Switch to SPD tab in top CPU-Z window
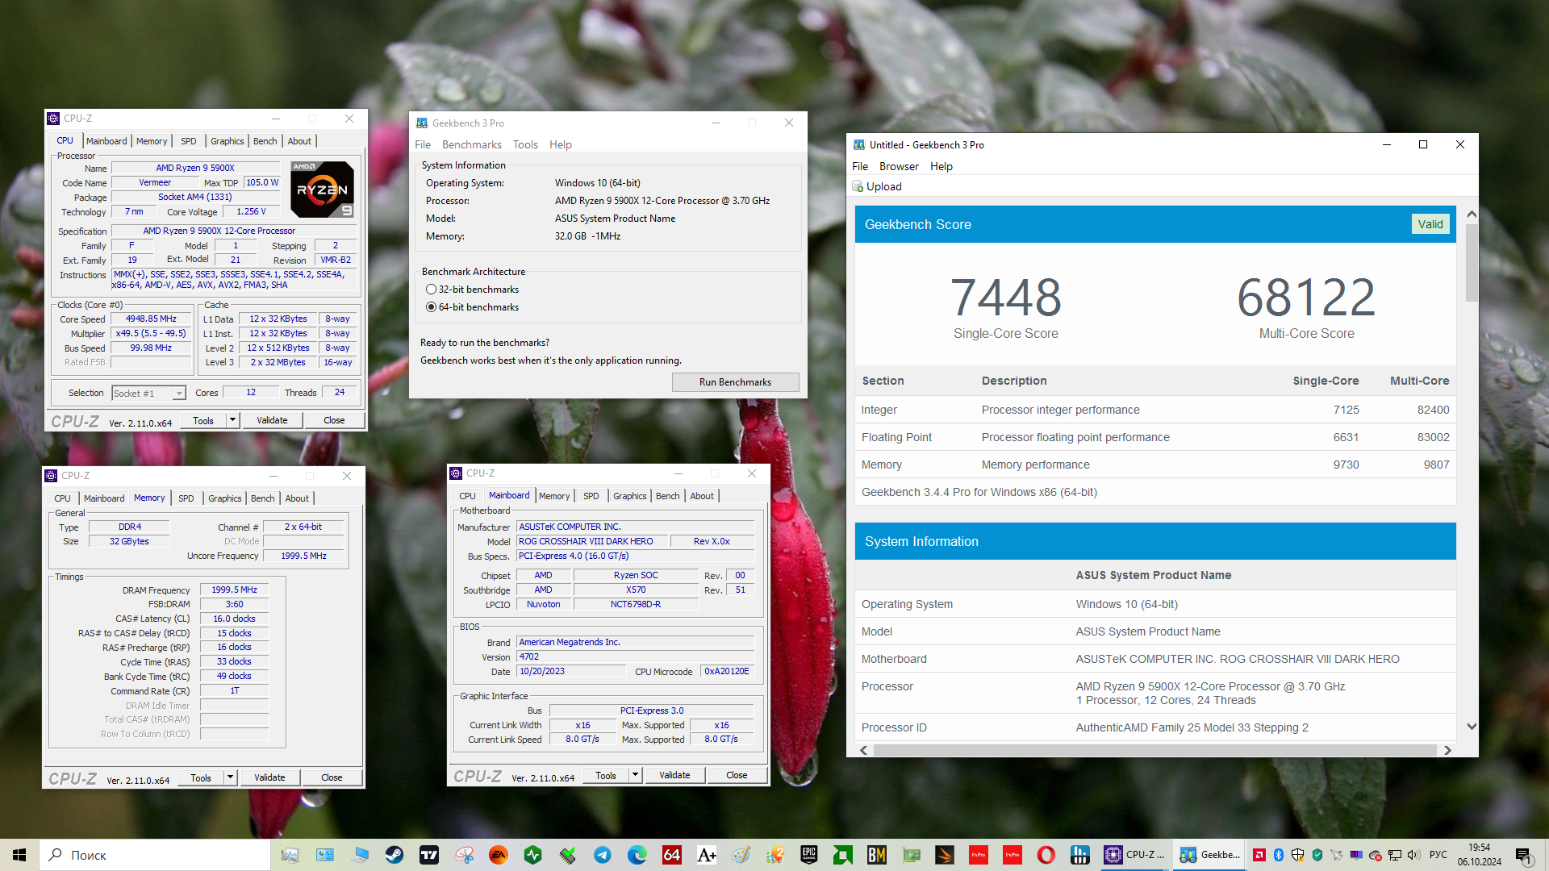This screenshot has width=1549, height=871. (188, 141)
